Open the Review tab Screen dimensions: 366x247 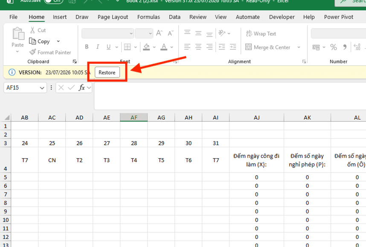pos(198,17)
